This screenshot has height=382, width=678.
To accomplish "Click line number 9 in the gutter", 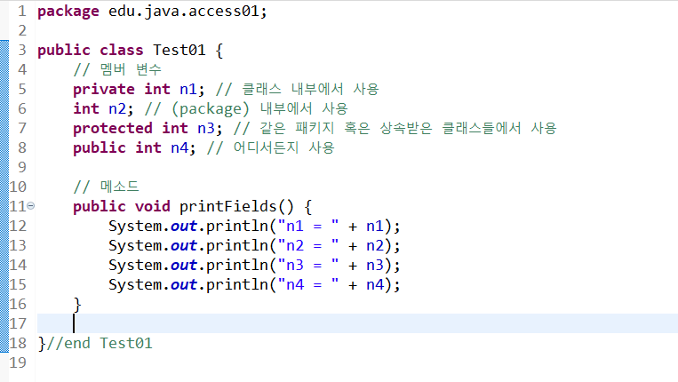I will pyautogui.click(x=22, y=167).
